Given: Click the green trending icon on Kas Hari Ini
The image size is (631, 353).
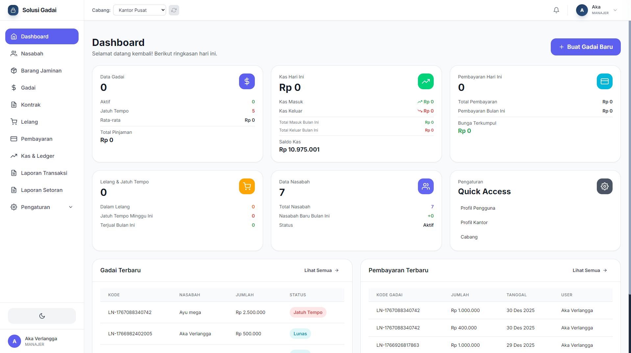Looking at the screenshot, I should click(x=426, y=81).
